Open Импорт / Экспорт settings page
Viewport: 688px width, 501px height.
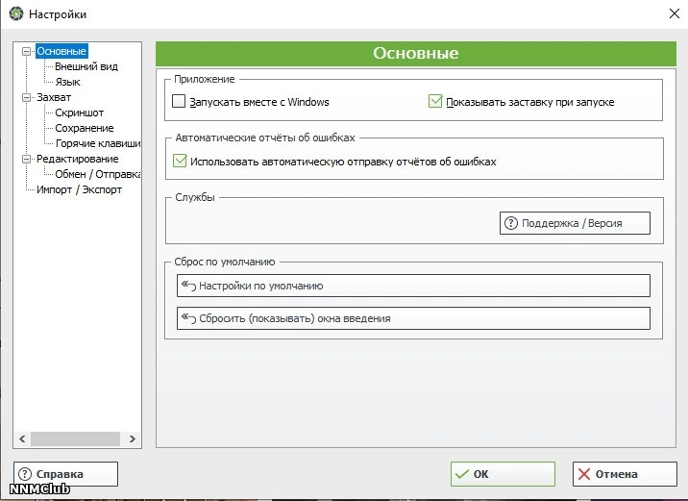tap(79, 189)
